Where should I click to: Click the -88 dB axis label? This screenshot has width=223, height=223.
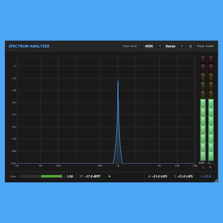pyautogui.click(x=13, y=151)
